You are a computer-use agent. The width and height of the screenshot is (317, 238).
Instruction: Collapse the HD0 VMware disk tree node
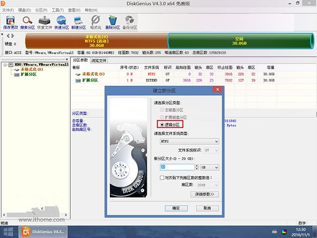coord(5,65)
